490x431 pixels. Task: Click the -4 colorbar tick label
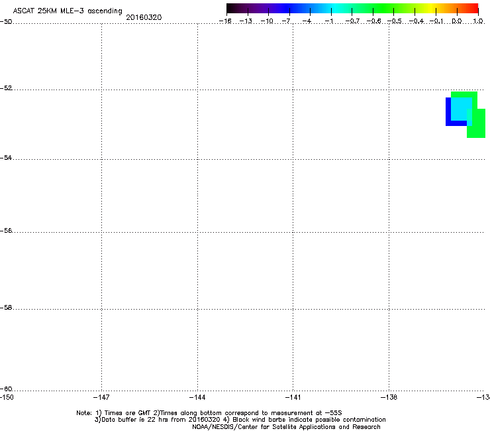point(307,21)
